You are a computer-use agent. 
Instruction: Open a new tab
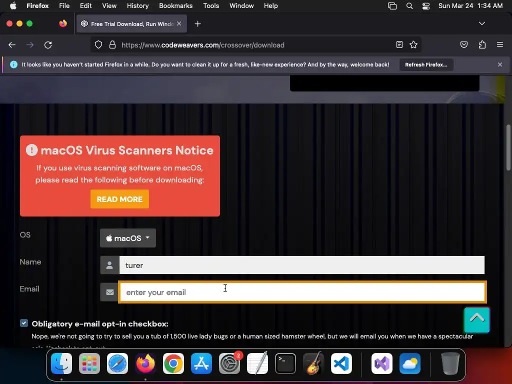click(197, 24)
